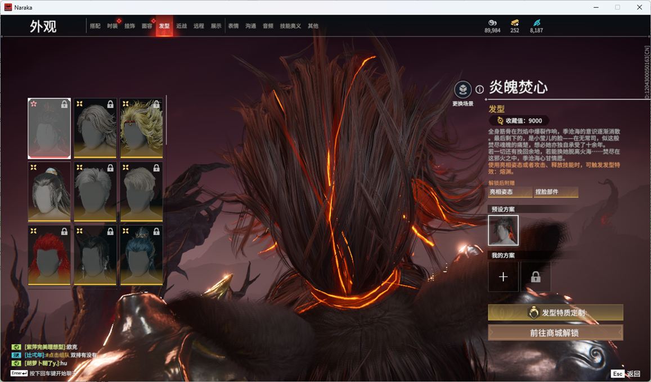Minimize the Naraka window
Image resolution: width=651 pixels, height=382 pixels.
pos(596,7)
